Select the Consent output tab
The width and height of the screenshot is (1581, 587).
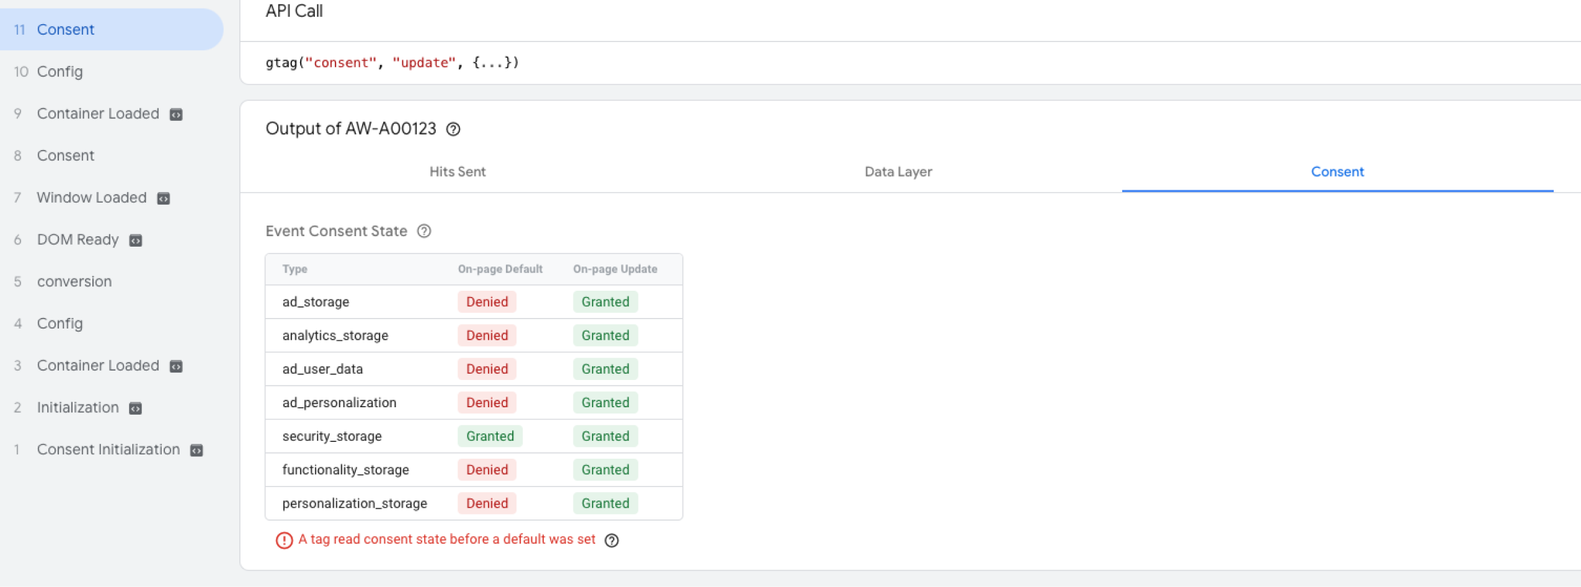[x=1337, y=172]
